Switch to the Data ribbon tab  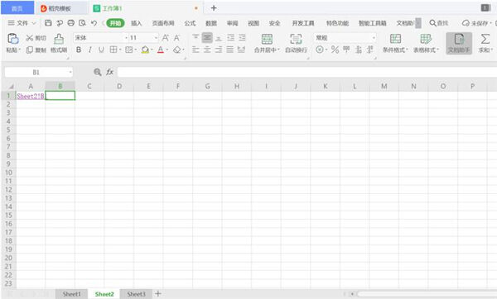(x=211, y=23)
